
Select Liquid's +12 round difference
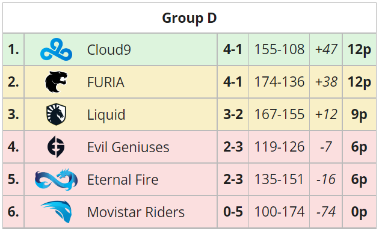(326, 114)
